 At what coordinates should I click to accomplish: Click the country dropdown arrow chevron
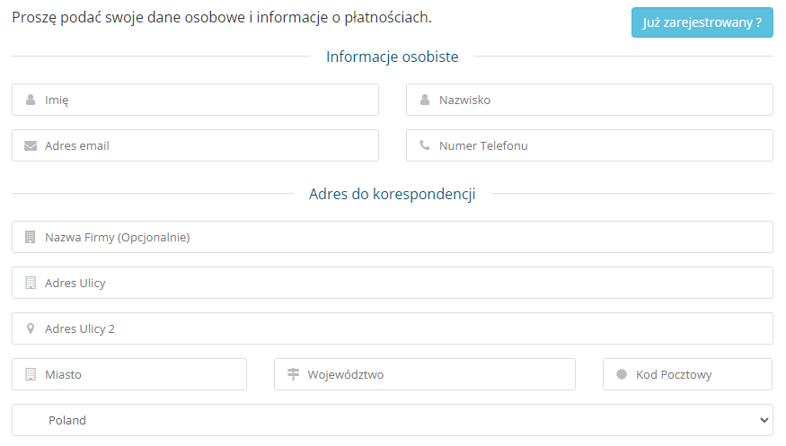[x=764, y=420]
